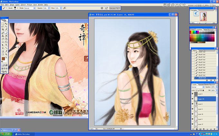Select the Line shape tool

[x=6, y=48]
